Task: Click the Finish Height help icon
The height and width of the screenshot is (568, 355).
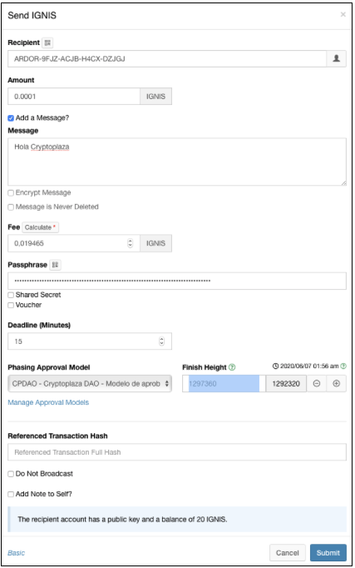Action: click(x=232, y=367)
